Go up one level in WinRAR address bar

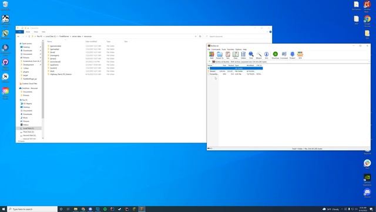(x=209, y=62)
